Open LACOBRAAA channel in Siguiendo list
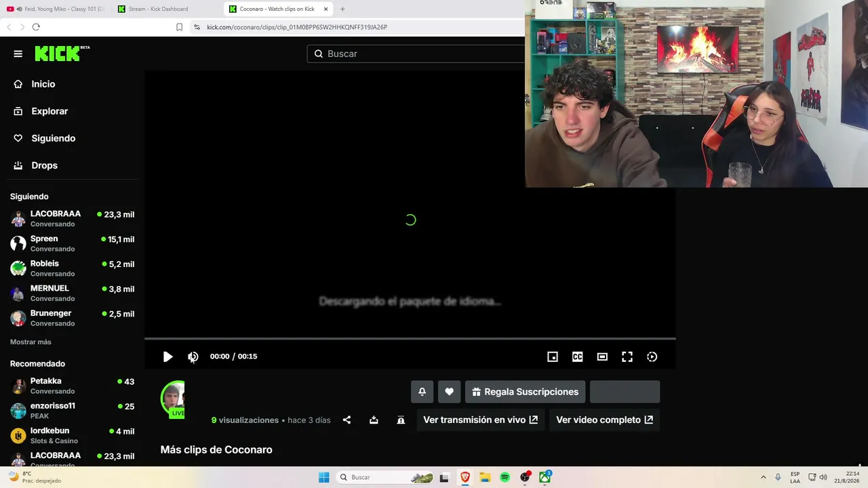868x488 pixels. 72,218
